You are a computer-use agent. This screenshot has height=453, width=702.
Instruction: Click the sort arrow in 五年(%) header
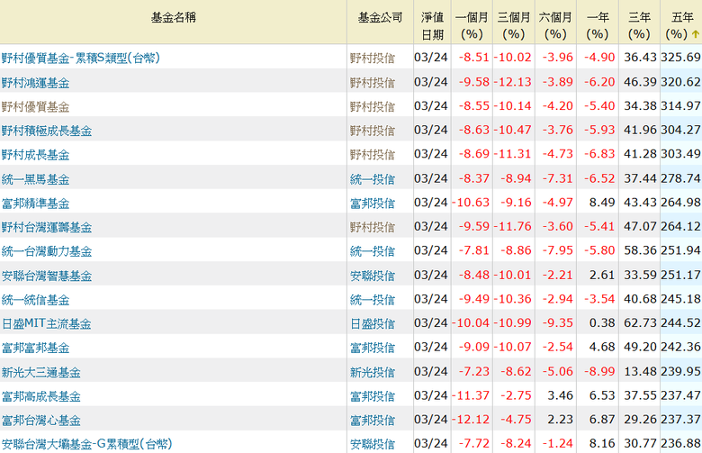[x=696, y=34]
